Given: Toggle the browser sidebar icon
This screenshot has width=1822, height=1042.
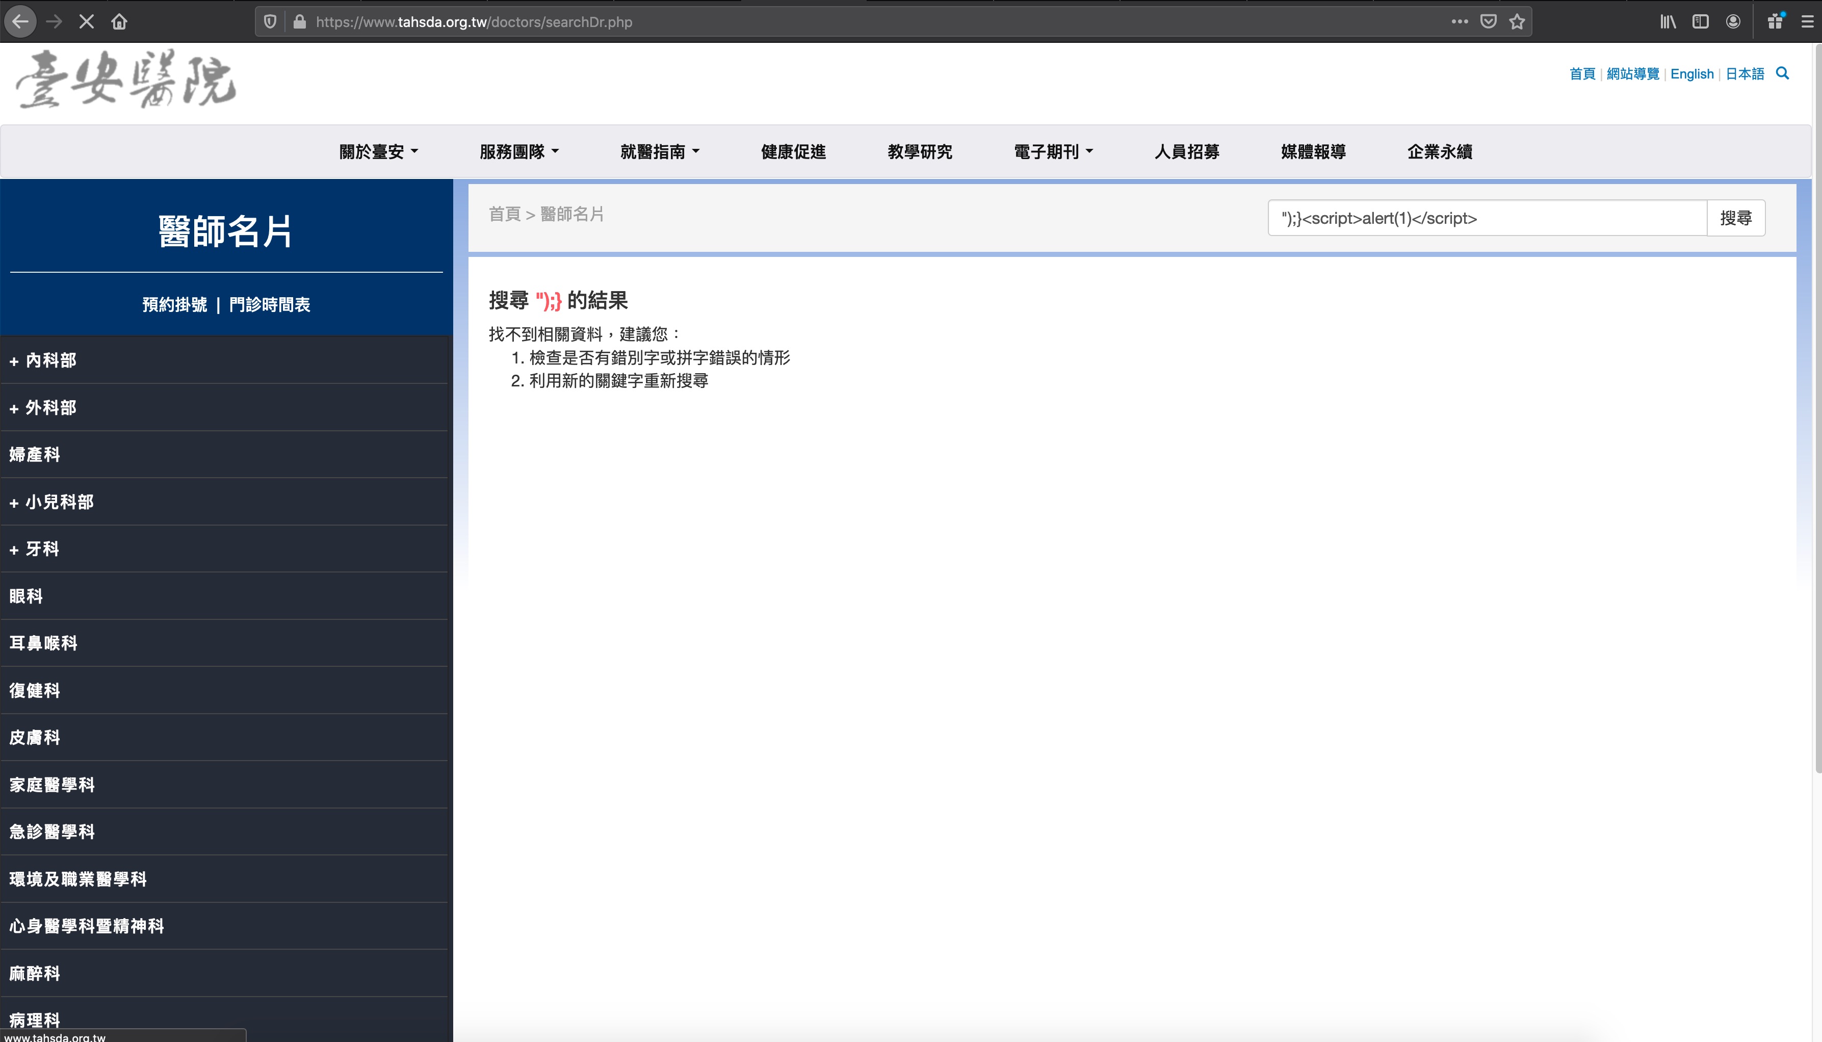Looking at the screenshot, I should point(1700,21).
